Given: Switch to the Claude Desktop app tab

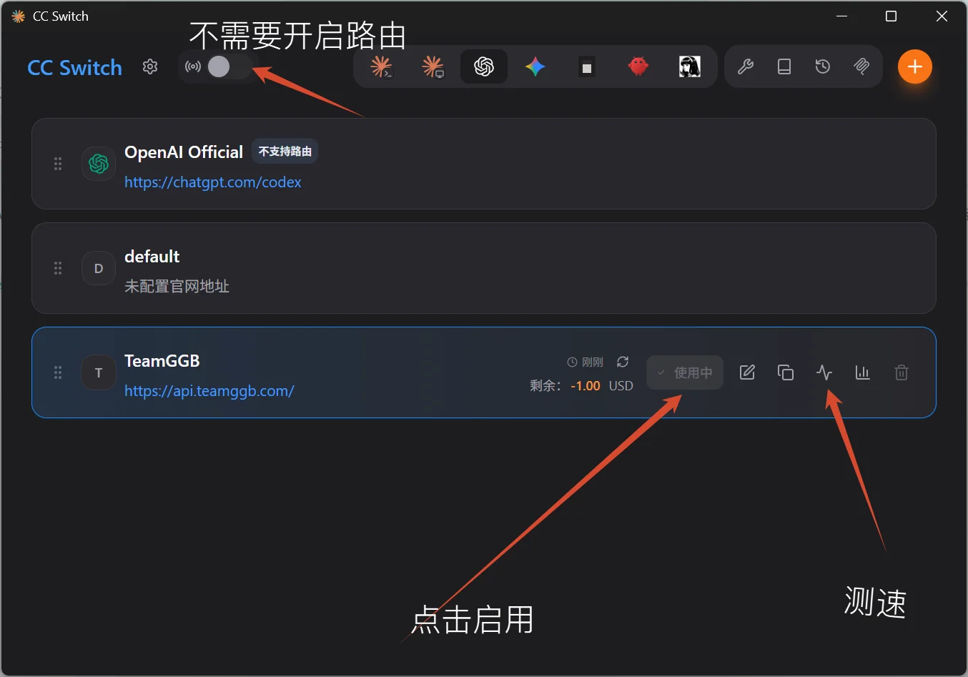Looking at the screenshot, I should tap(433, 66).
